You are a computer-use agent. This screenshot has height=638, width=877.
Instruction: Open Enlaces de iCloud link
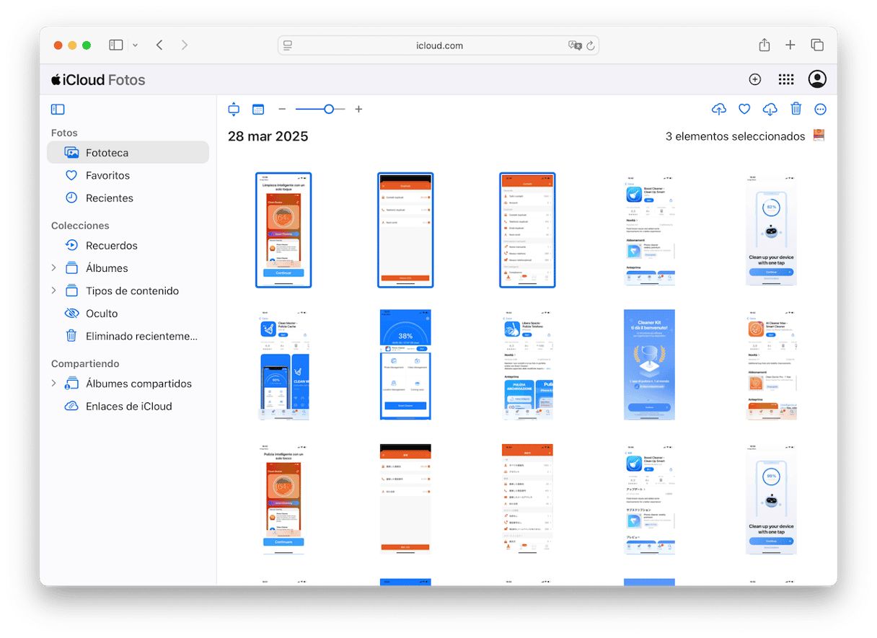pyautogui.click(x=128, y=407)
